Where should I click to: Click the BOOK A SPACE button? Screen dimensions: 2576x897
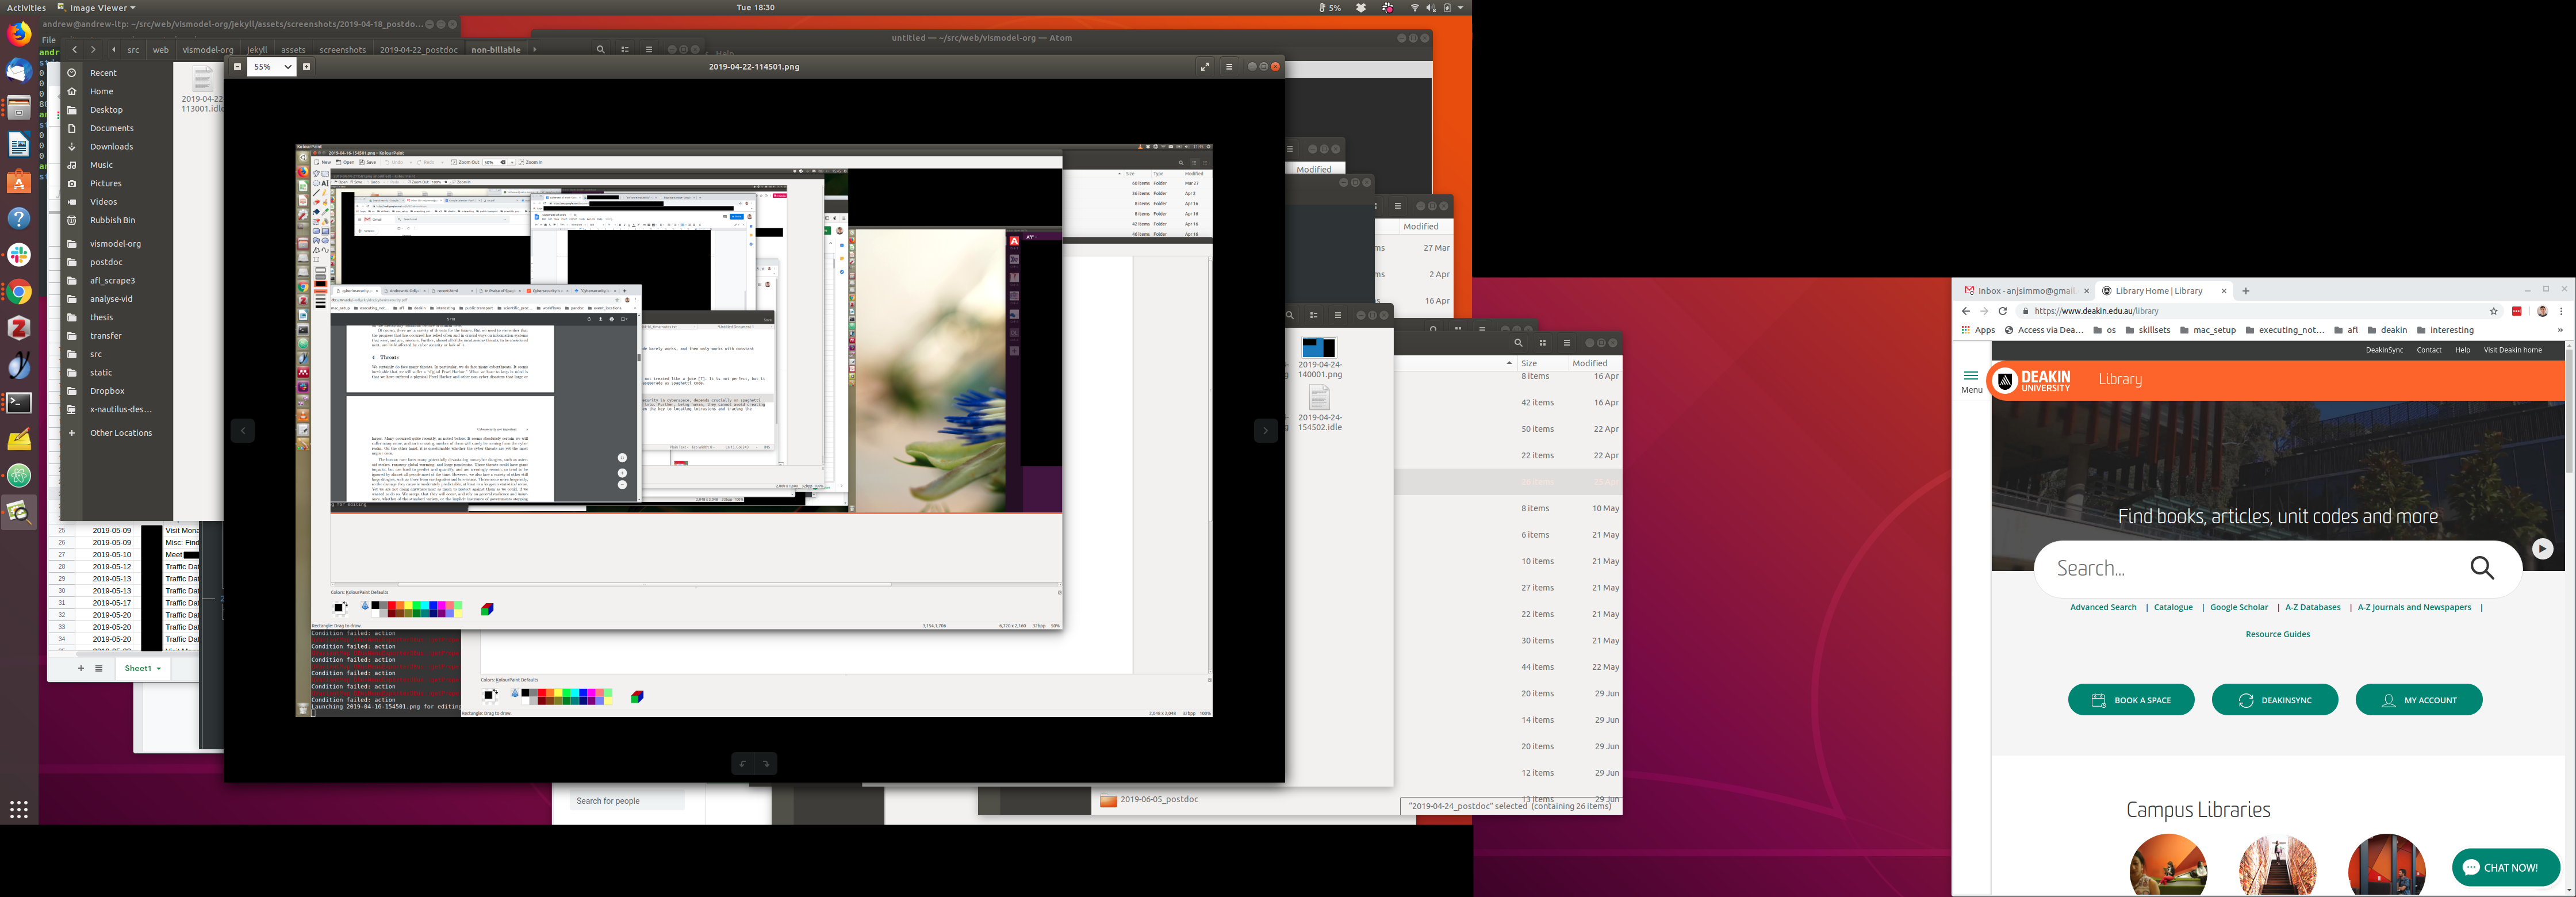[2131, 700]
